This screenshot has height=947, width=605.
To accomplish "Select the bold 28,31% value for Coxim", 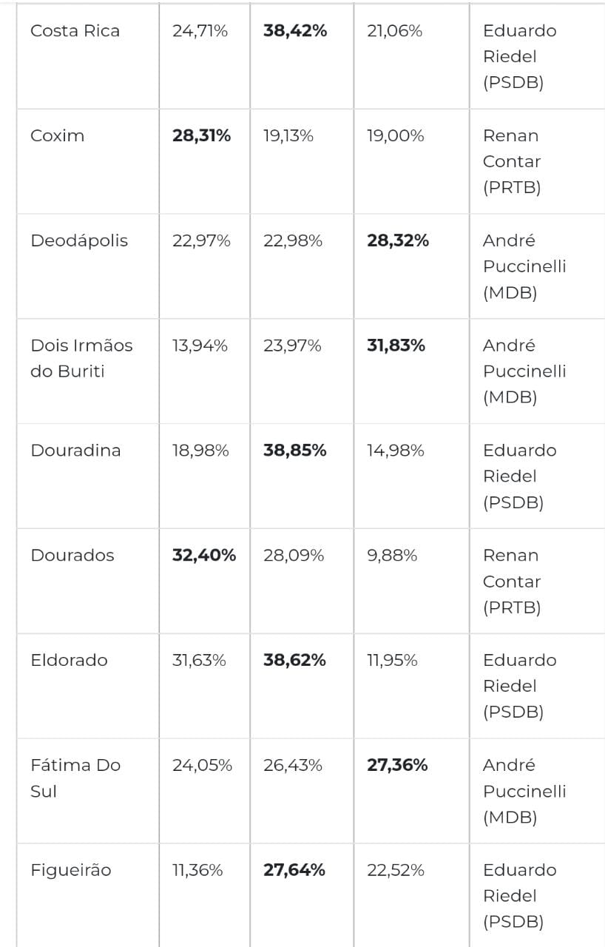I will click(x=201, y=136).
